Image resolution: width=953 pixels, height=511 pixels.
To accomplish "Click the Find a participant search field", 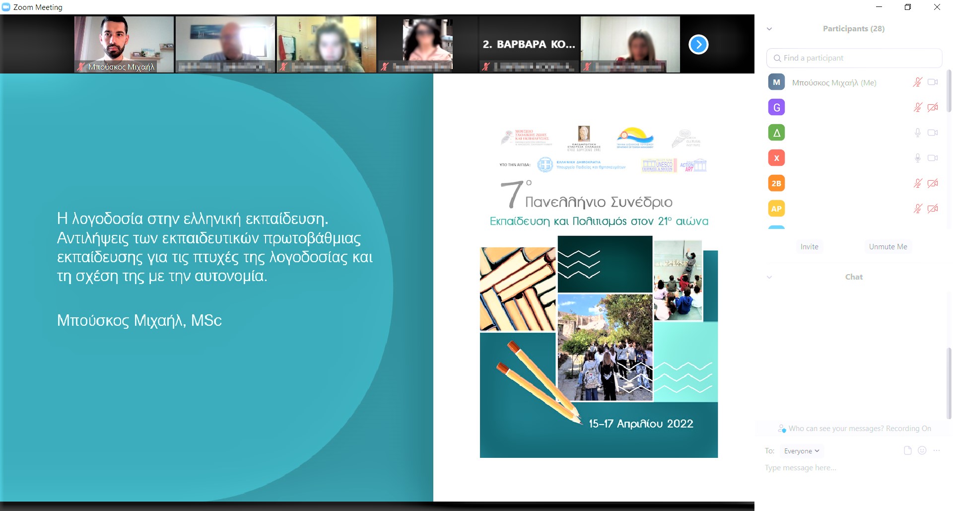I will coord(854,58).
